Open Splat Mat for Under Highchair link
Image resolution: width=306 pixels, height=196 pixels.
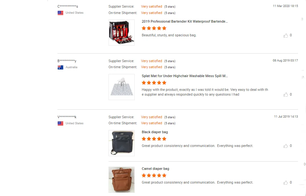click(x=185, y=76)
